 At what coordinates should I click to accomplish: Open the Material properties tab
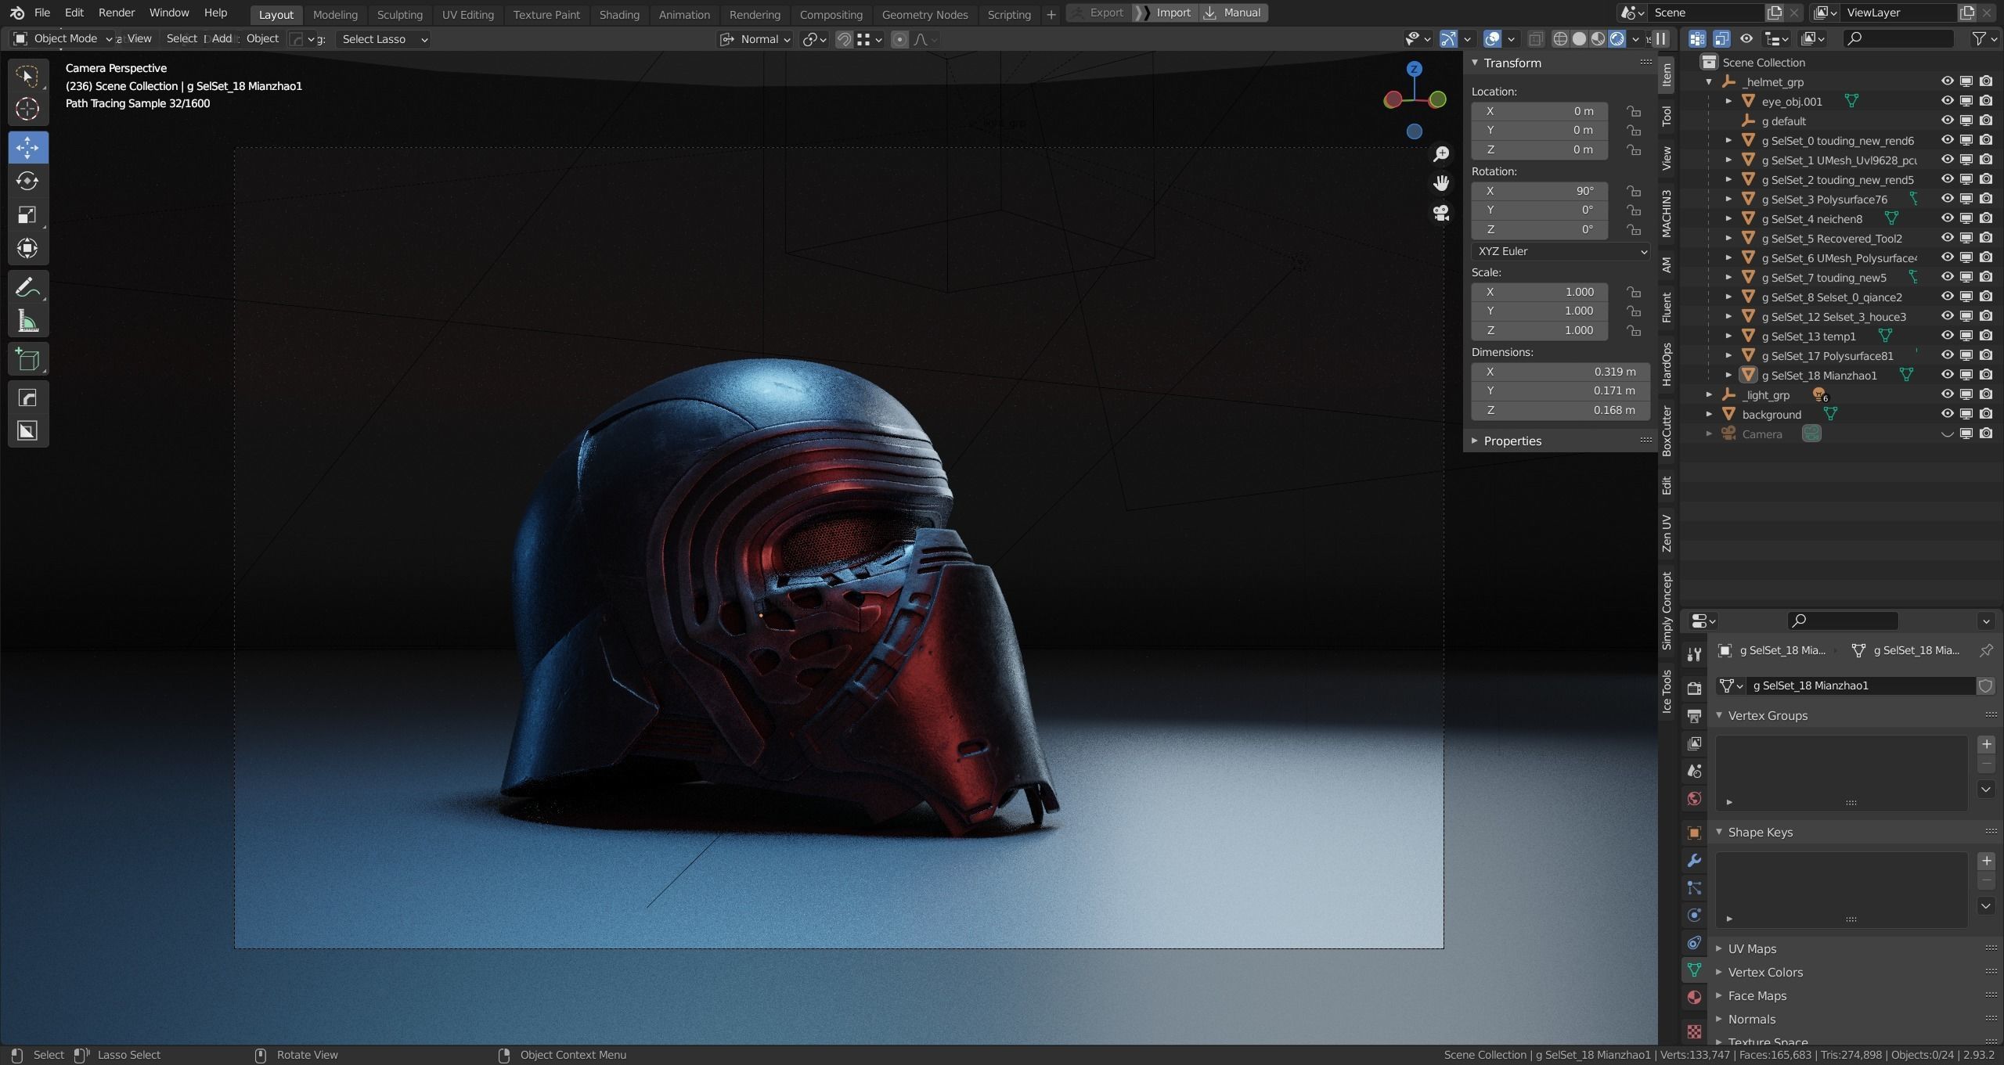(x=1694, y=997)
